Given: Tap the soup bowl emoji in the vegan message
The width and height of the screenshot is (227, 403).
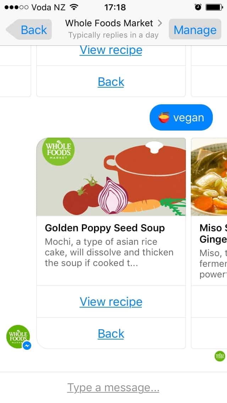Looking at the screenshot, I should (x=164, y=117).
